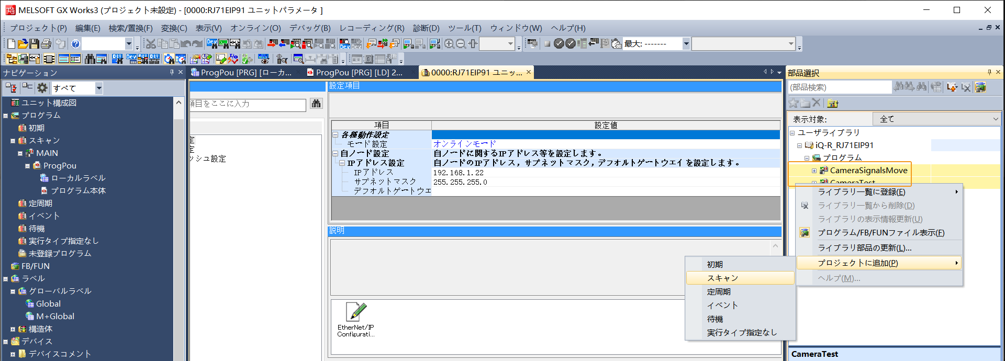The height and width of the screenshot is (361, 1005).
Task: Click the Print icon in toolbar
Action: coord(46,44)
